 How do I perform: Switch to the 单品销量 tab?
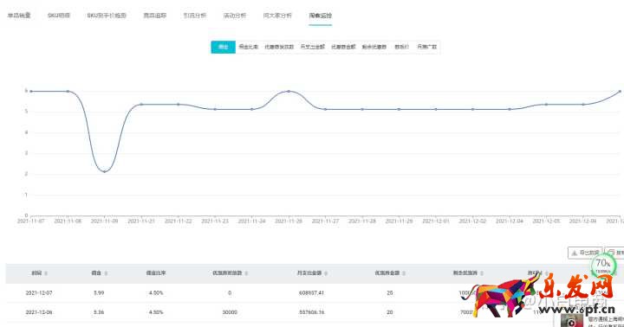click(19, 16)
